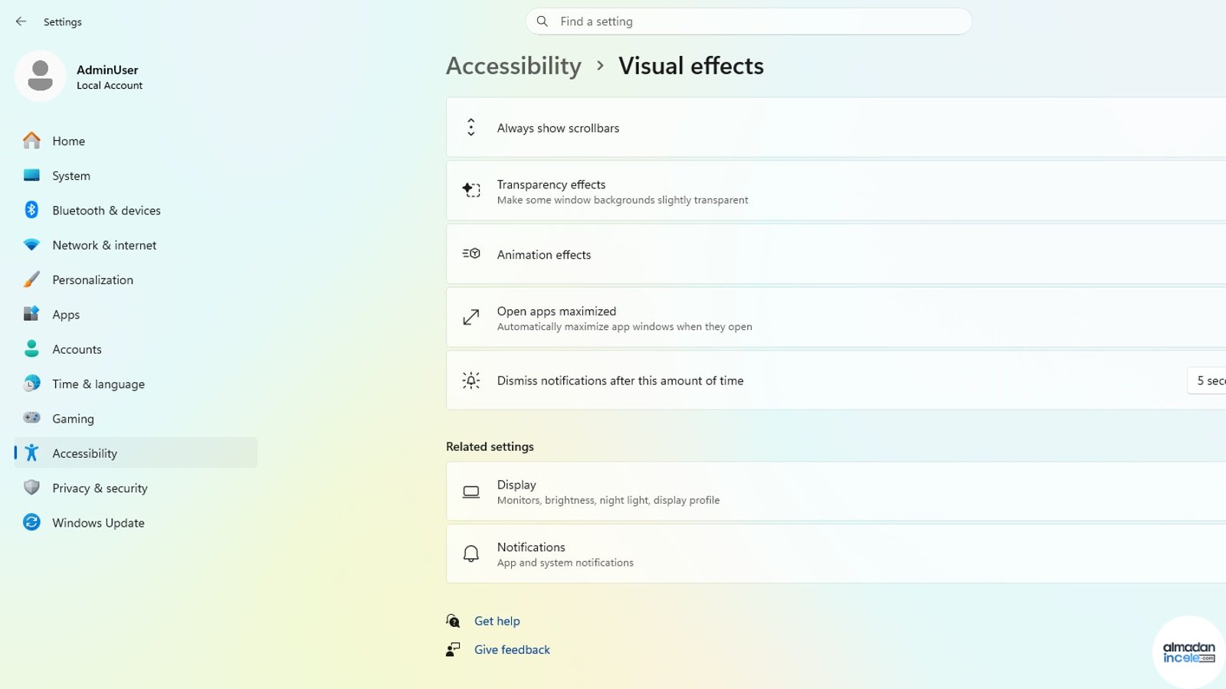
Task: Click the Gaming controller icon
Action: point(31,418)
